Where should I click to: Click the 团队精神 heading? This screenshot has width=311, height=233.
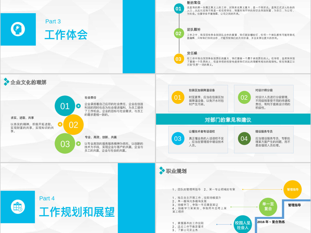(194, 30)
